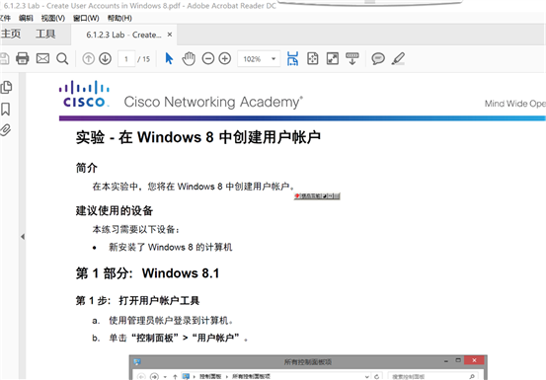Click the 简介 section heading

[86, 168]
